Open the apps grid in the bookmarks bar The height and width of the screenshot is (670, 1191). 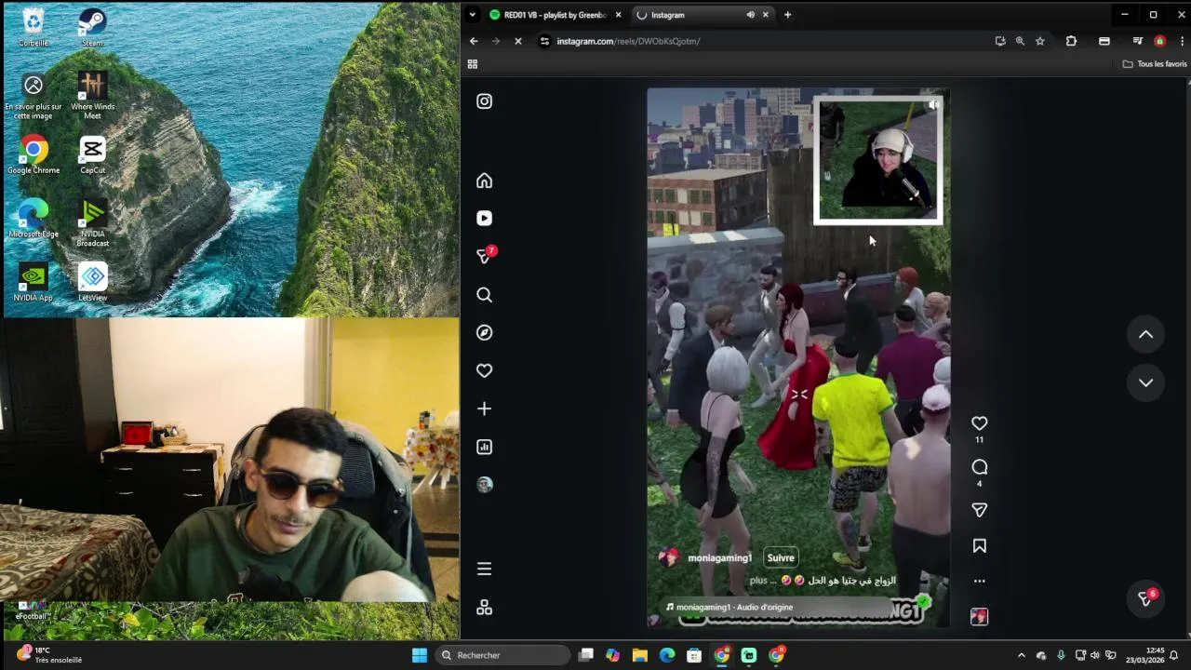(x=472, y=64)
